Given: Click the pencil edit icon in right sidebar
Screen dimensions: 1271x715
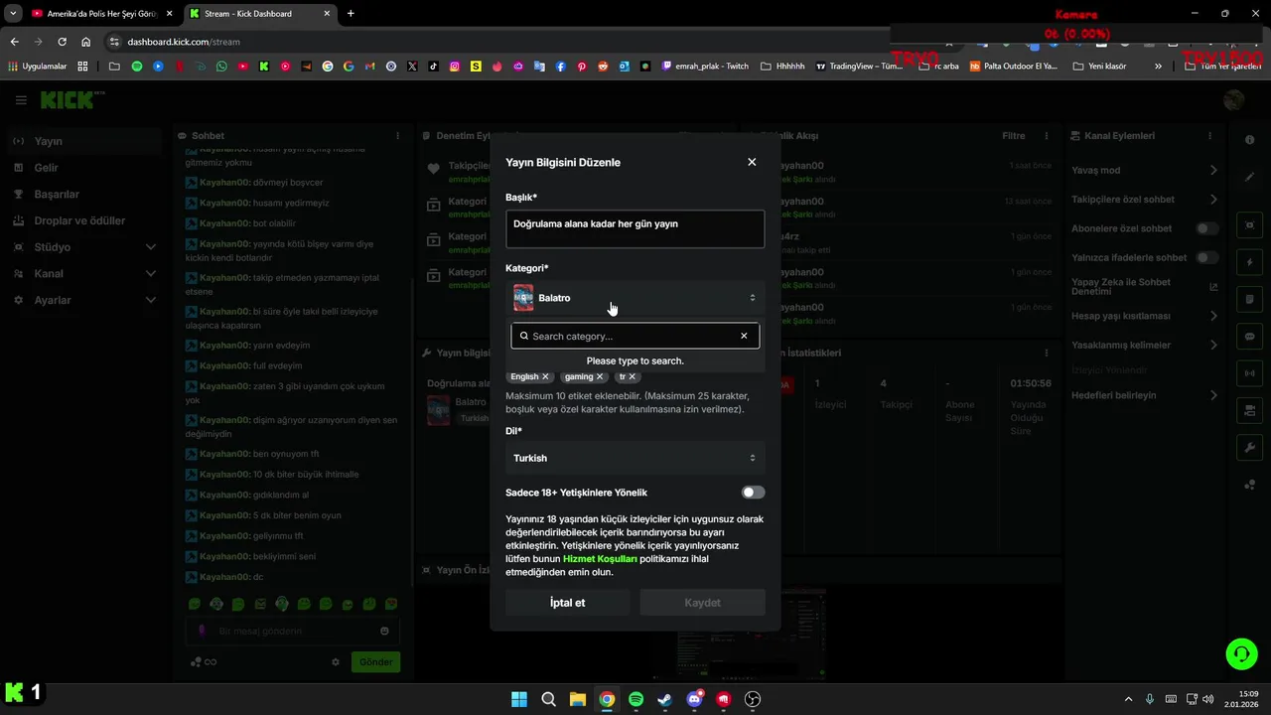Looking at the screenshot, I should tap(1250, 177).
